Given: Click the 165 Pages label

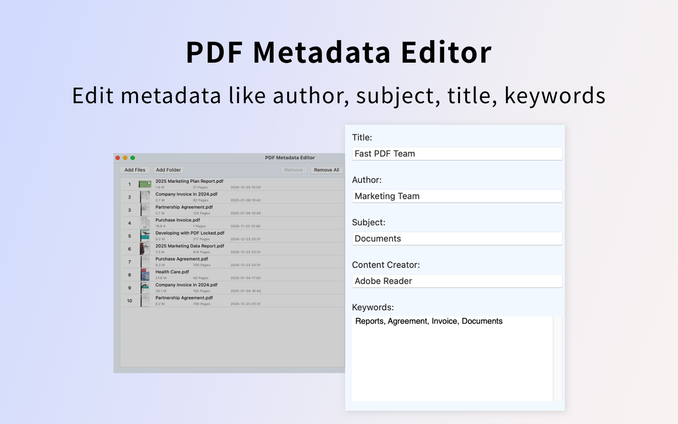Looking at the screenshot, I should [202, 291].
